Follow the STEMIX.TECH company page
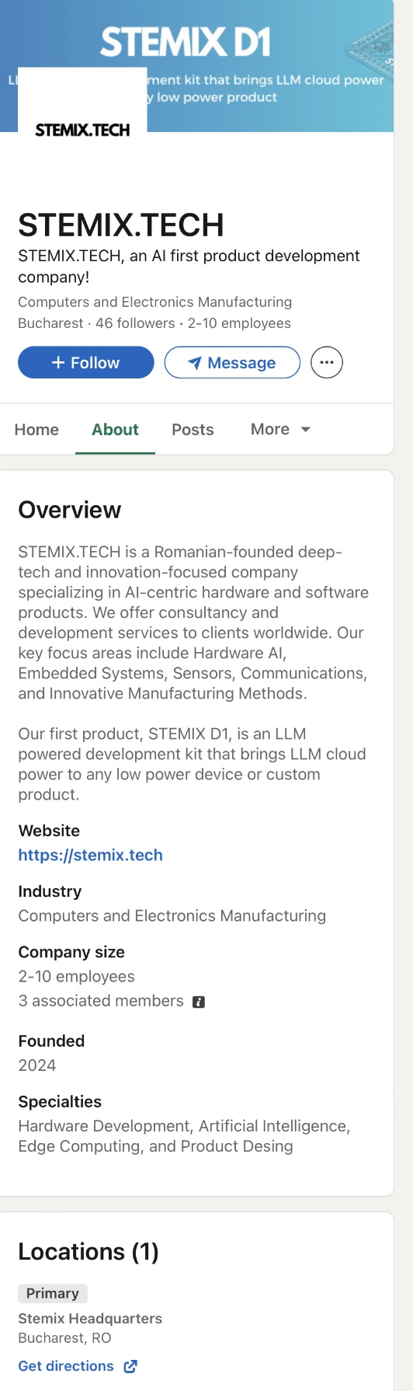Image resolution: width=413 pixels, height=1391 pixels. tap(86, 363)
